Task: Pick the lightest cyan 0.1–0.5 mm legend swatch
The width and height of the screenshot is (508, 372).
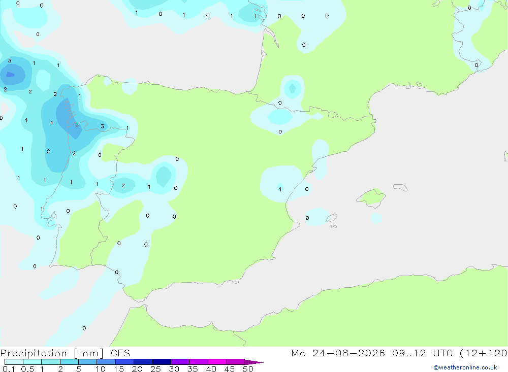Action: 14,362
